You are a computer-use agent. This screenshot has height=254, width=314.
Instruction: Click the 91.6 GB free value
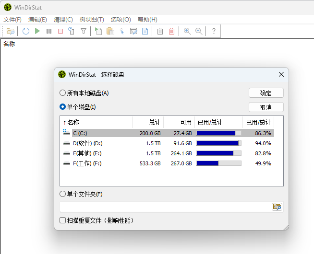pyautogui.click(x=182, y=143)
